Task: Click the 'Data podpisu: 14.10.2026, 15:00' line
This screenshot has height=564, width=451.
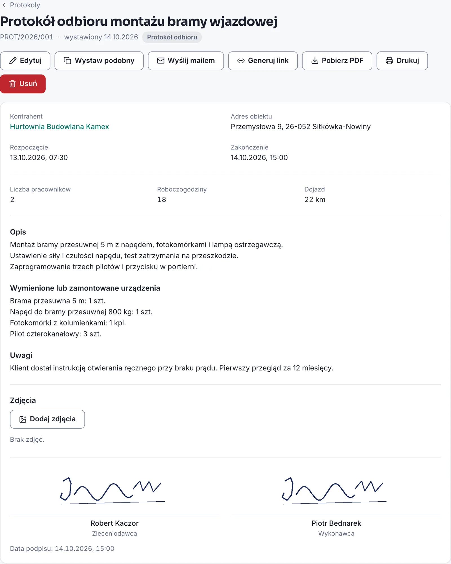Action: tap(62, 549)
